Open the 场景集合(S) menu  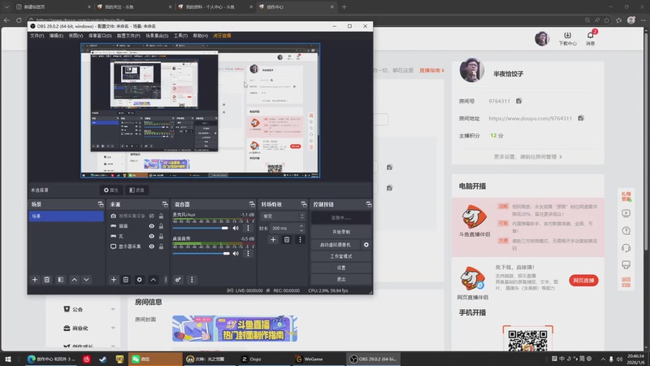click(x=157, y=36)
